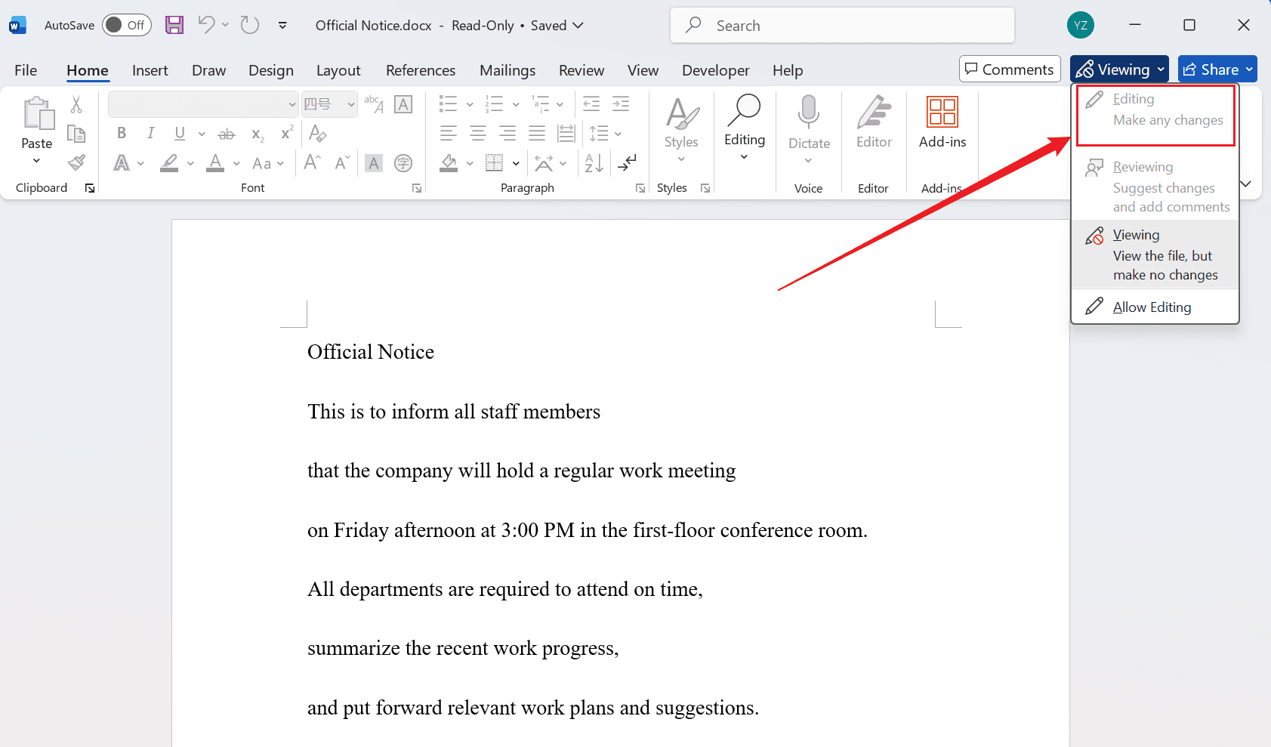Click inside the Search box
The image size is (1271, 747).
842,26
